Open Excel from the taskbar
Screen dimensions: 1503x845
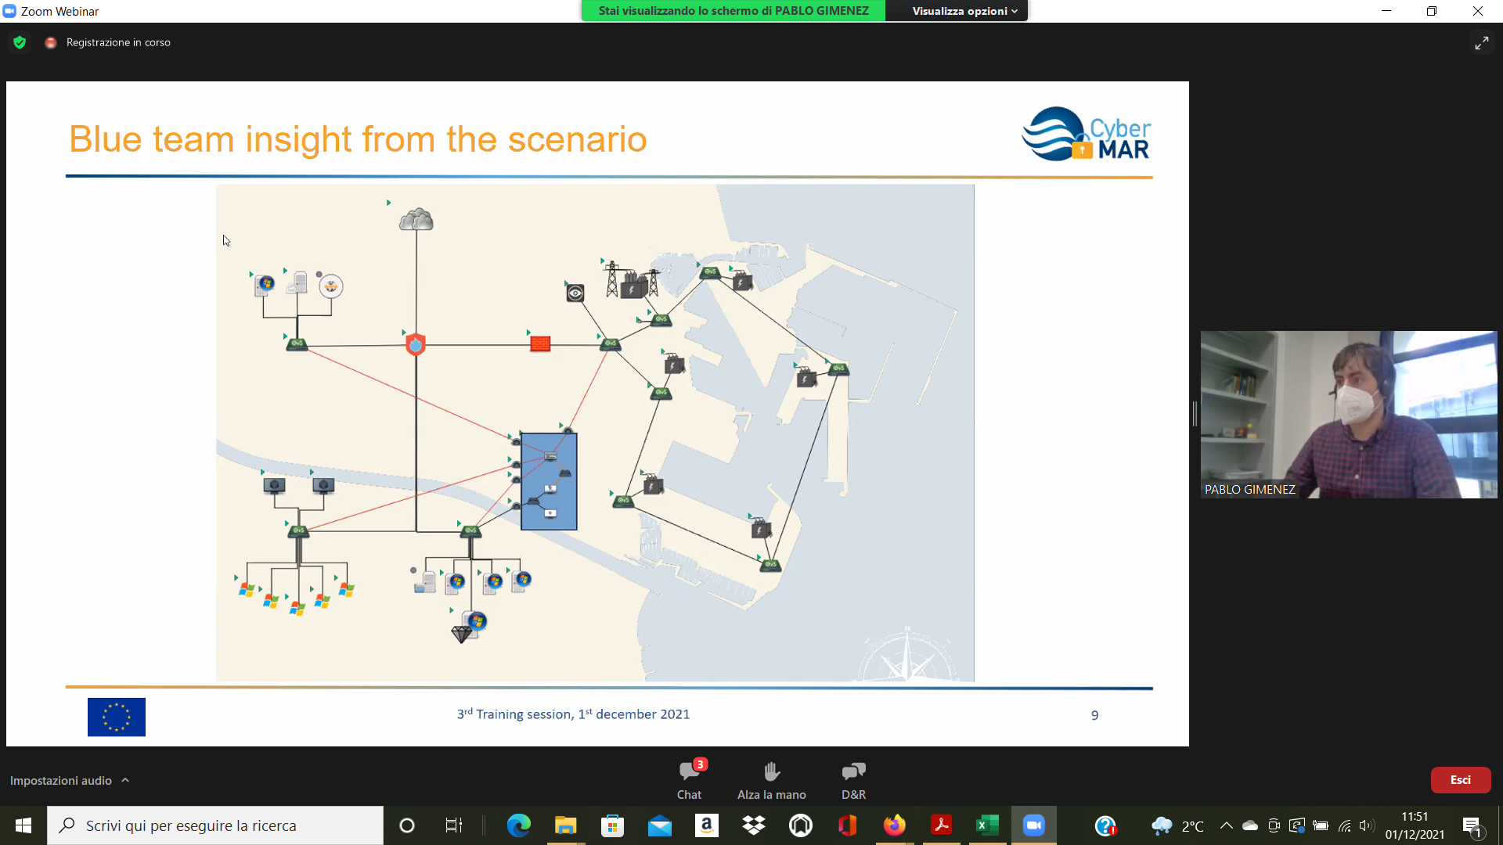pos(987,825)
